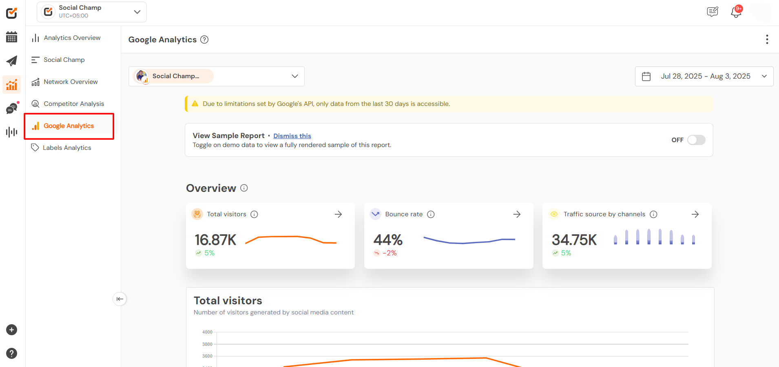Click the plus add icon in rail
The image size is (779, 367).
[11, 330]
